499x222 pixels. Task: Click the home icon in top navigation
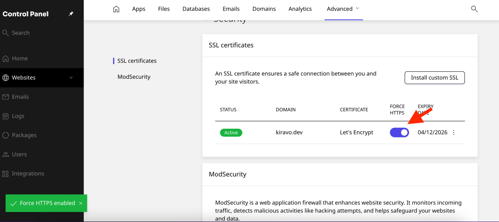pos(116,9)
